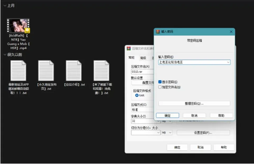Click the WinRAR icon in the 压缩文件名和参数 window
Screen dimensions: 254x164
[x=129, y=48]
